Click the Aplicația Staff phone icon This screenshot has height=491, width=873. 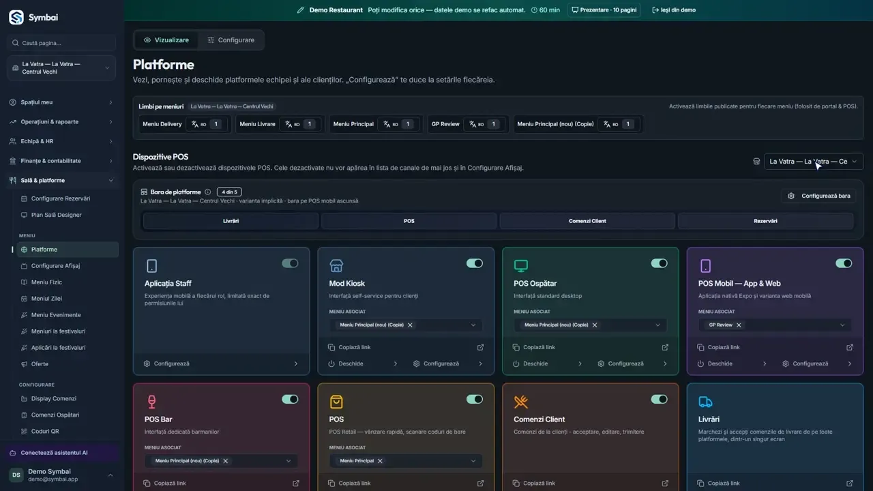click(152, 266)
